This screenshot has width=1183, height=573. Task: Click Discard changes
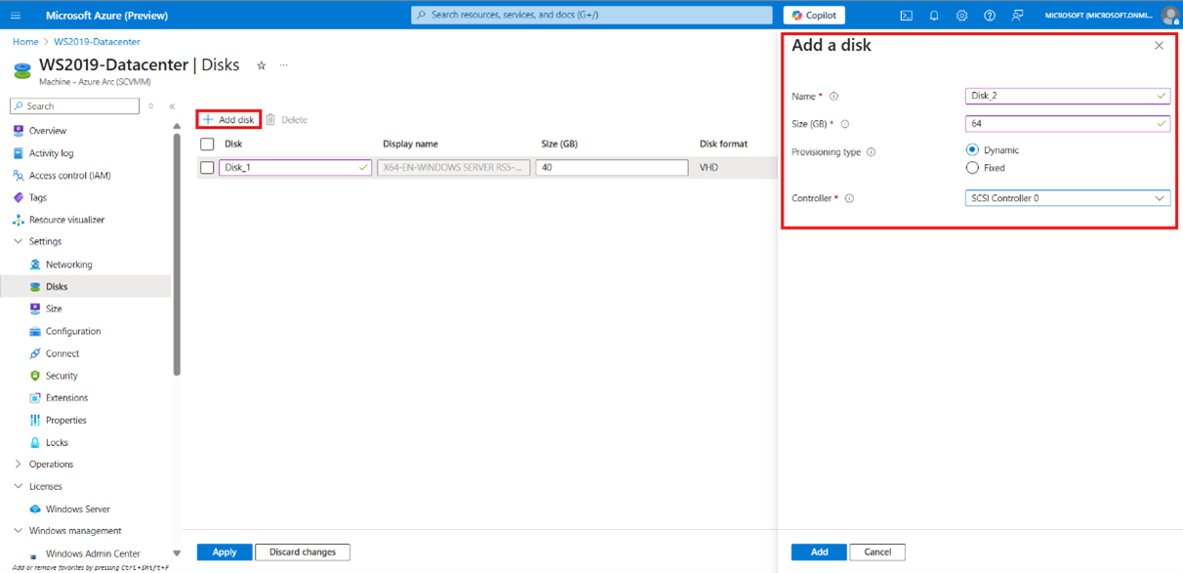point(303,553)
